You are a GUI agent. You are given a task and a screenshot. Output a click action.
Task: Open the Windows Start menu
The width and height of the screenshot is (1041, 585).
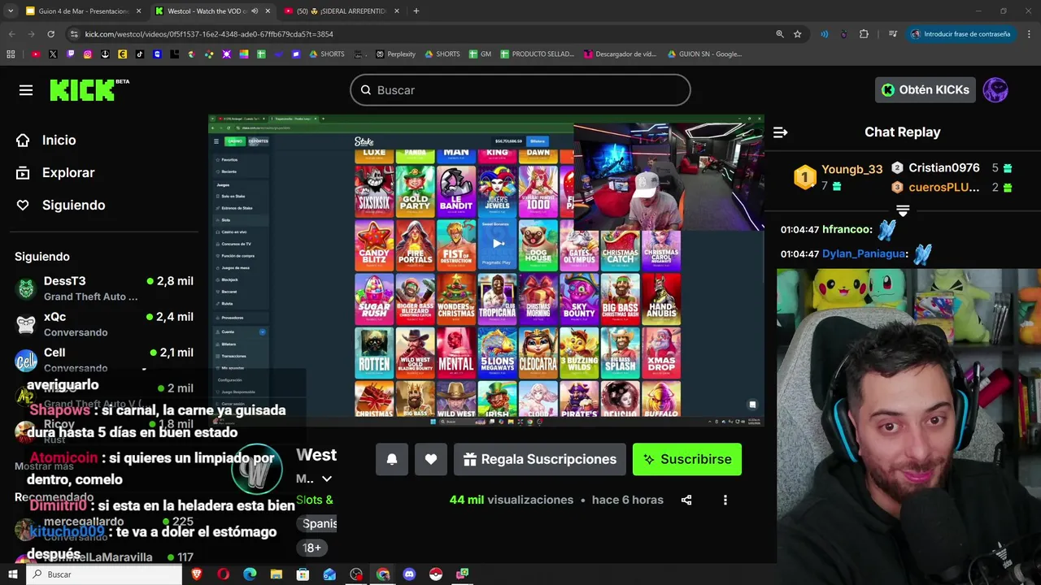coord(13,574)
